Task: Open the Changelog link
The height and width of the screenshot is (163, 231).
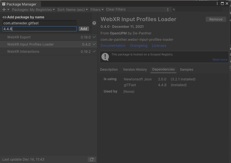Action: 138,45
